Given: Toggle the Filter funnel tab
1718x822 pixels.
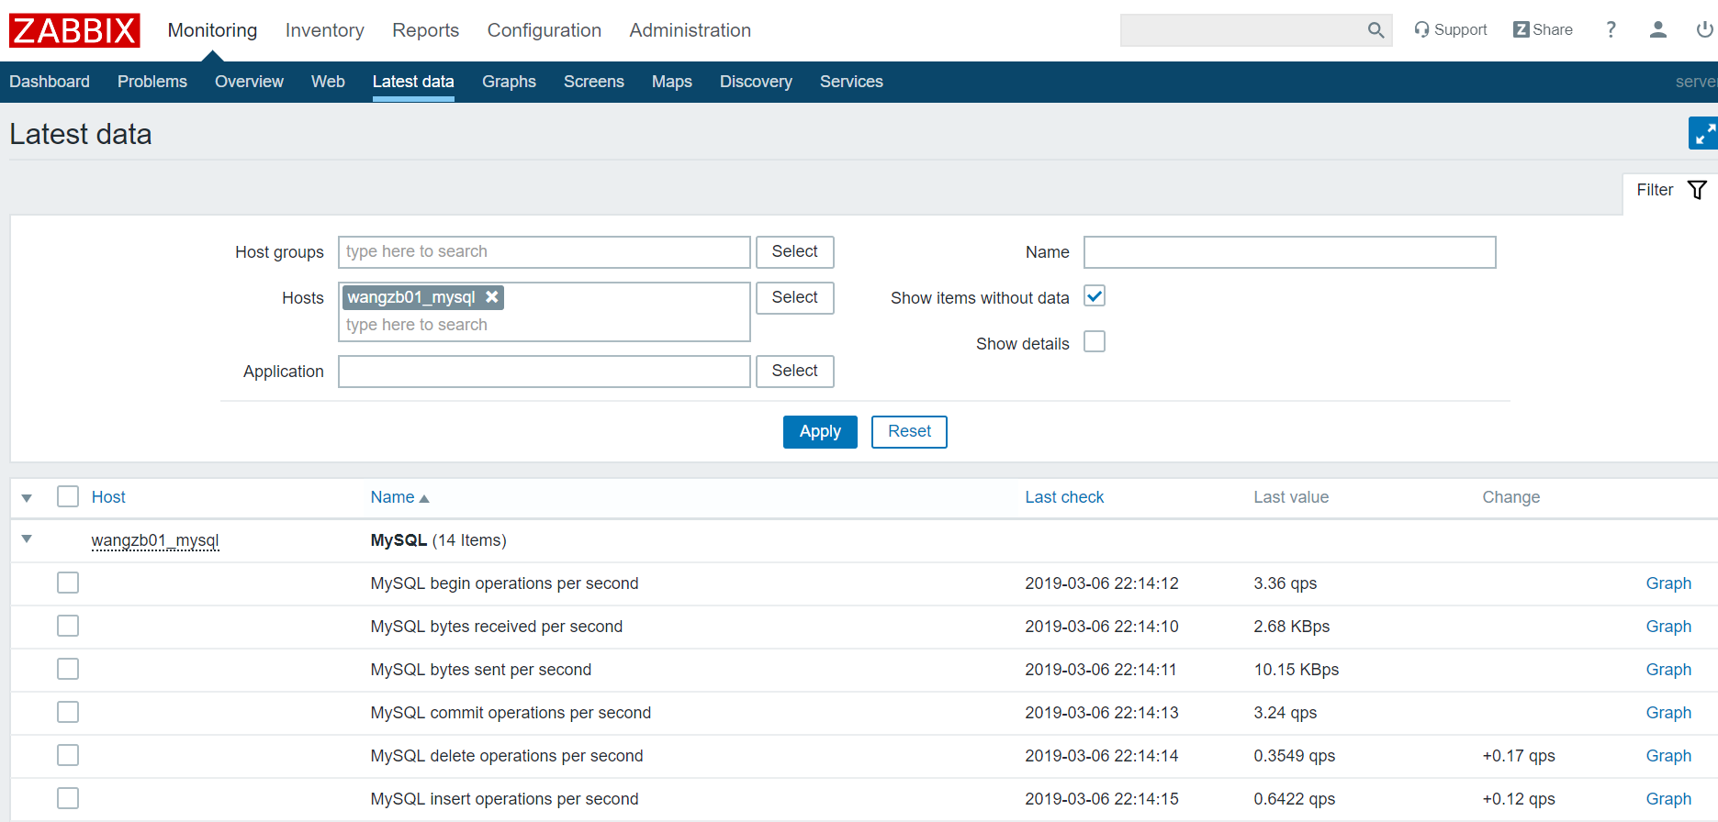Looking at the screenshot, I should point(1671,190).
